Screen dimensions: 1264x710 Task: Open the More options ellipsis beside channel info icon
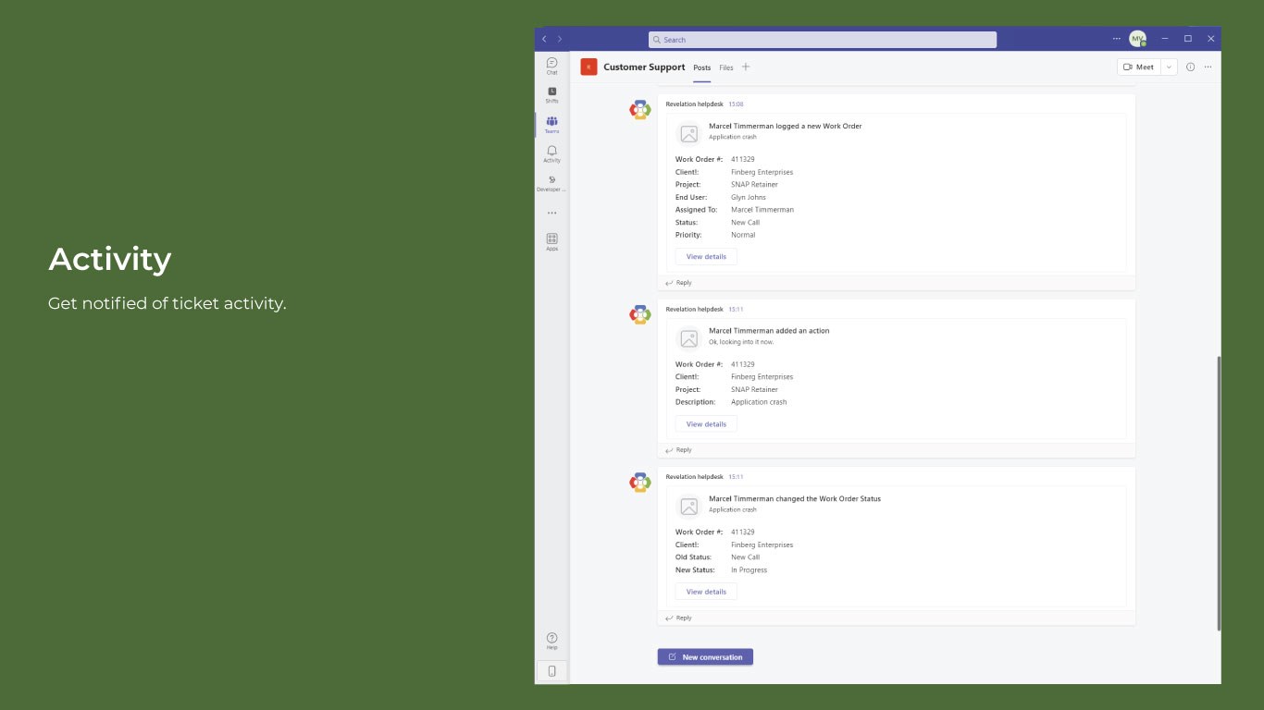1208,67
